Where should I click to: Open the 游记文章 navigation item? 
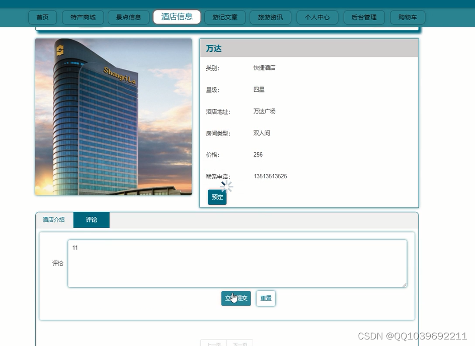tap(225, 17)
